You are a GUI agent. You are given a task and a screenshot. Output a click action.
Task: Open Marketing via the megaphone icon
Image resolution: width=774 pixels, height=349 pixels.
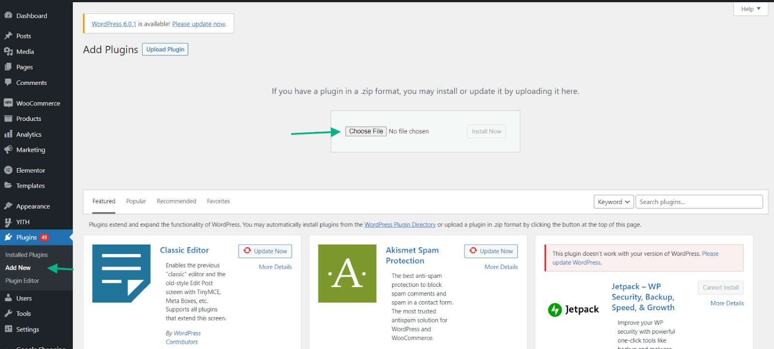pyautogui.click(x=8, y=150)
